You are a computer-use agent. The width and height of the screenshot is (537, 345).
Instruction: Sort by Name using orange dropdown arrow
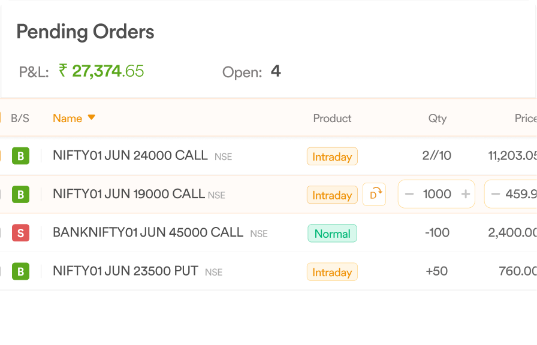pos(92,117)
